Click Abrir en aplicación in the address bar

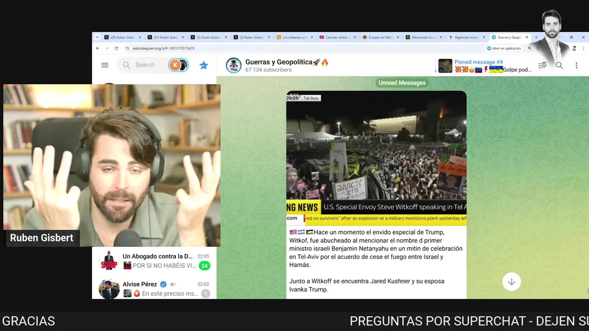click(504, 48)
